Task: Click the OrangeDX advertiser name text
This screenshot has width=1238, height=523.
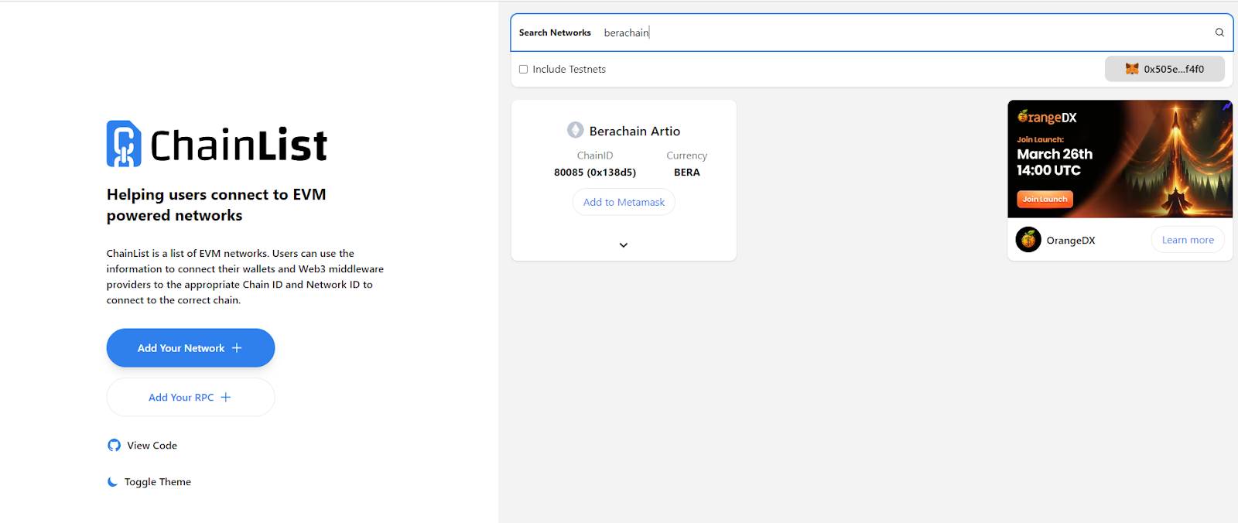Action: pyautogui.click(x=1071, y=241)
